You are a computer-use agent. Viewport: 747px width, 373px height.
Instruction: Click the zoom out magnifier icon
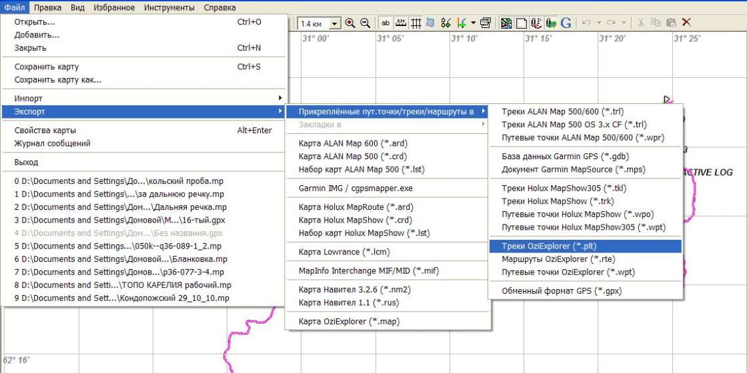pos(365,23)
